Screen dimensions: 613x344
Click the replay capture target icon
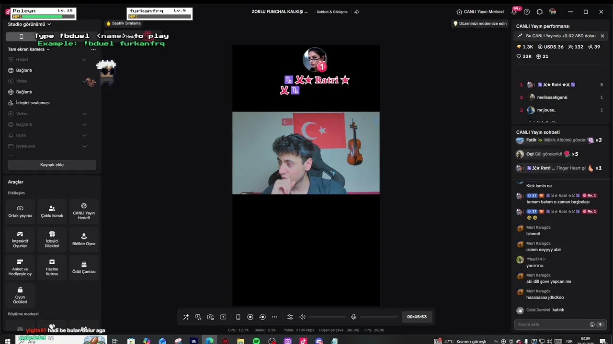[x=262, y=317]
